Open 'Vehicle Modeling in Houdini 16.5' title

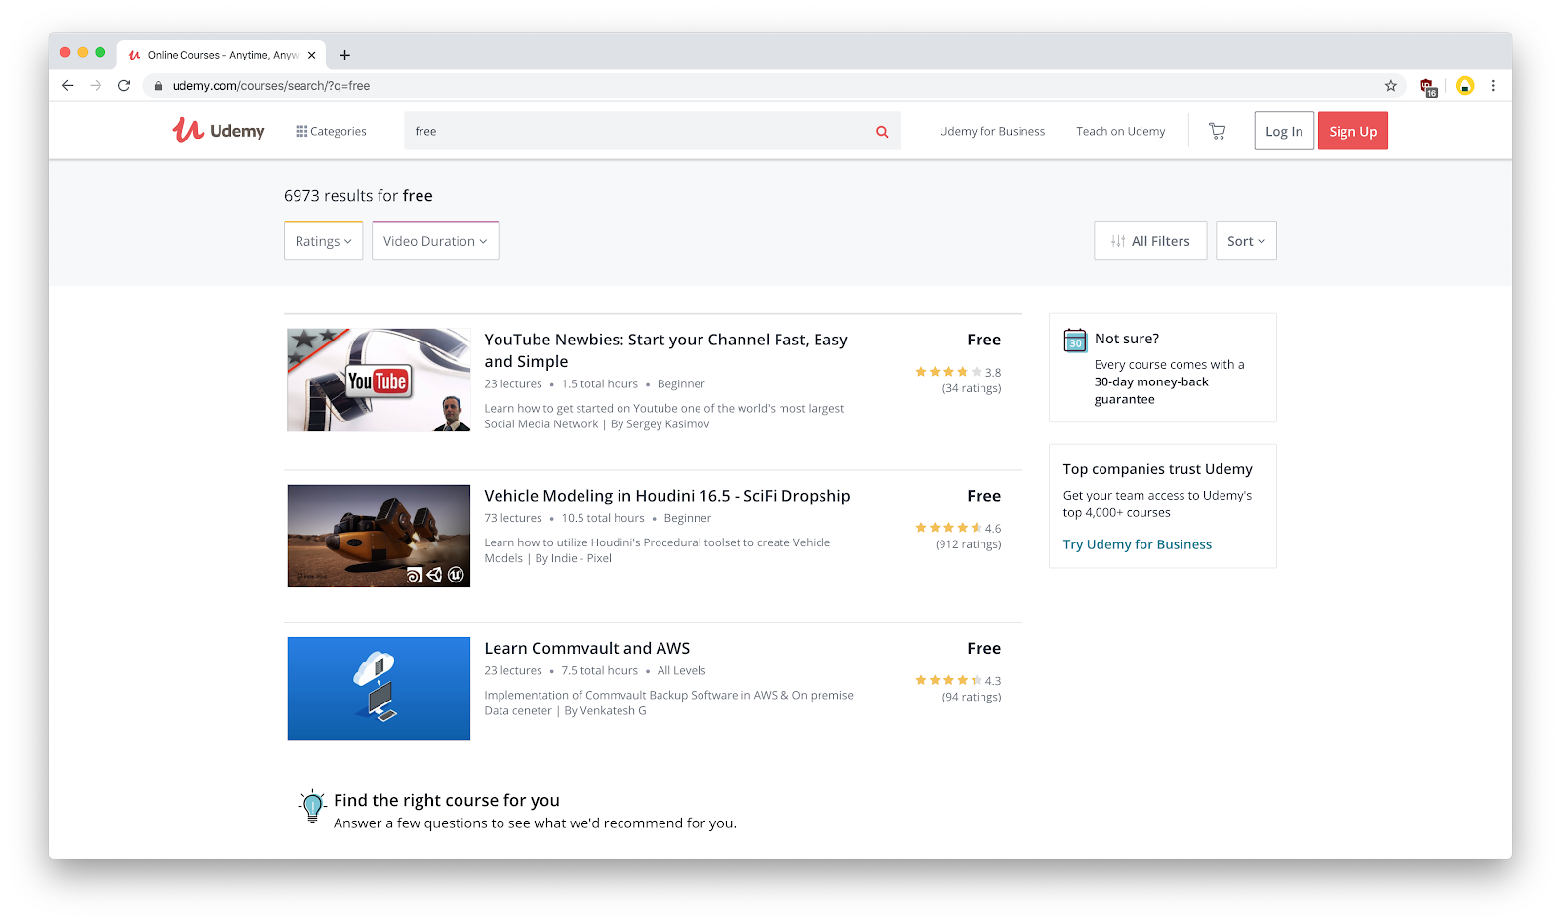coord(667,496)
